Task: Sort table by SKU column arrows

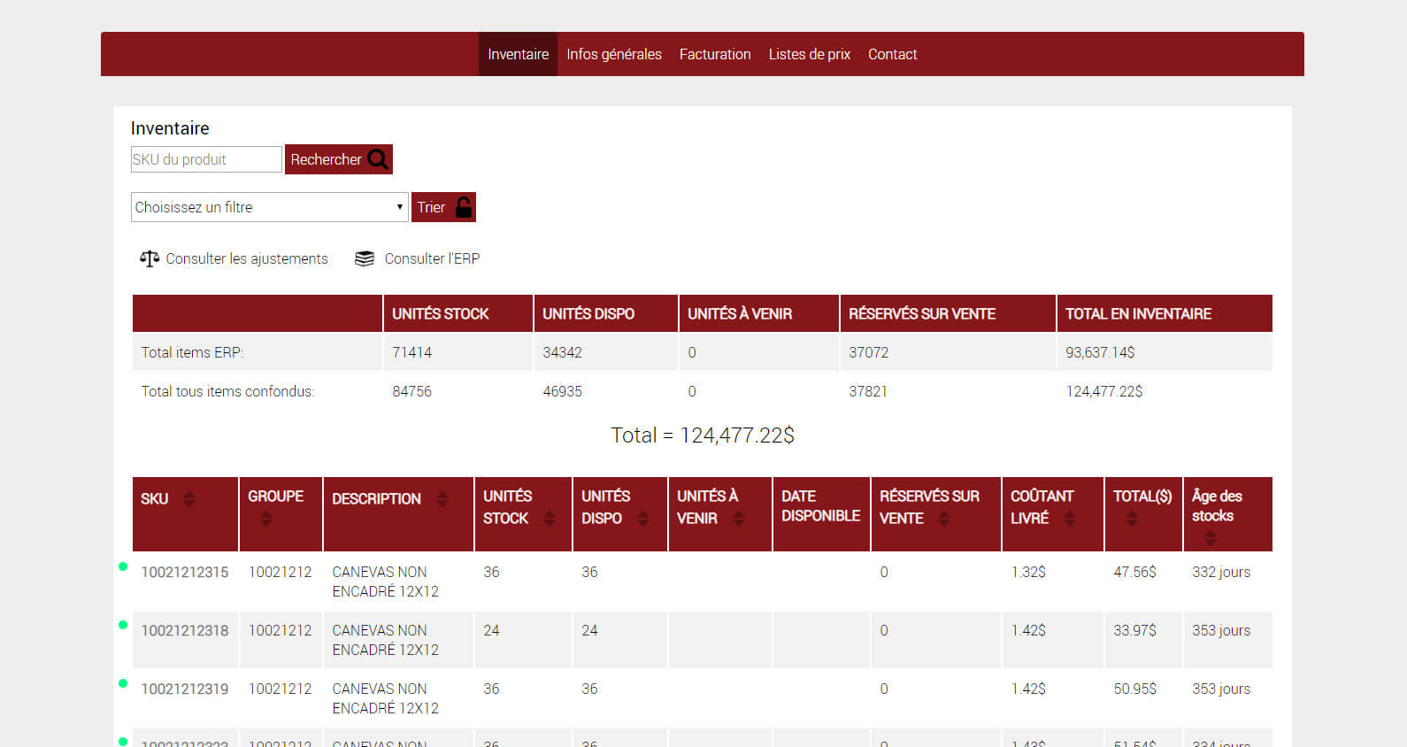Action: coord(189,499)
